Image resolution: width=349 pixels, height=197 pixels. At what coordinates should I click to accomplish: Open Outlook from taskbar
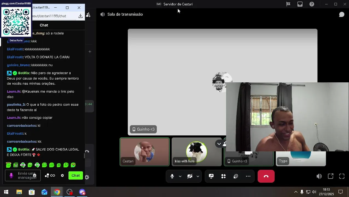click(x=44, y=192)
